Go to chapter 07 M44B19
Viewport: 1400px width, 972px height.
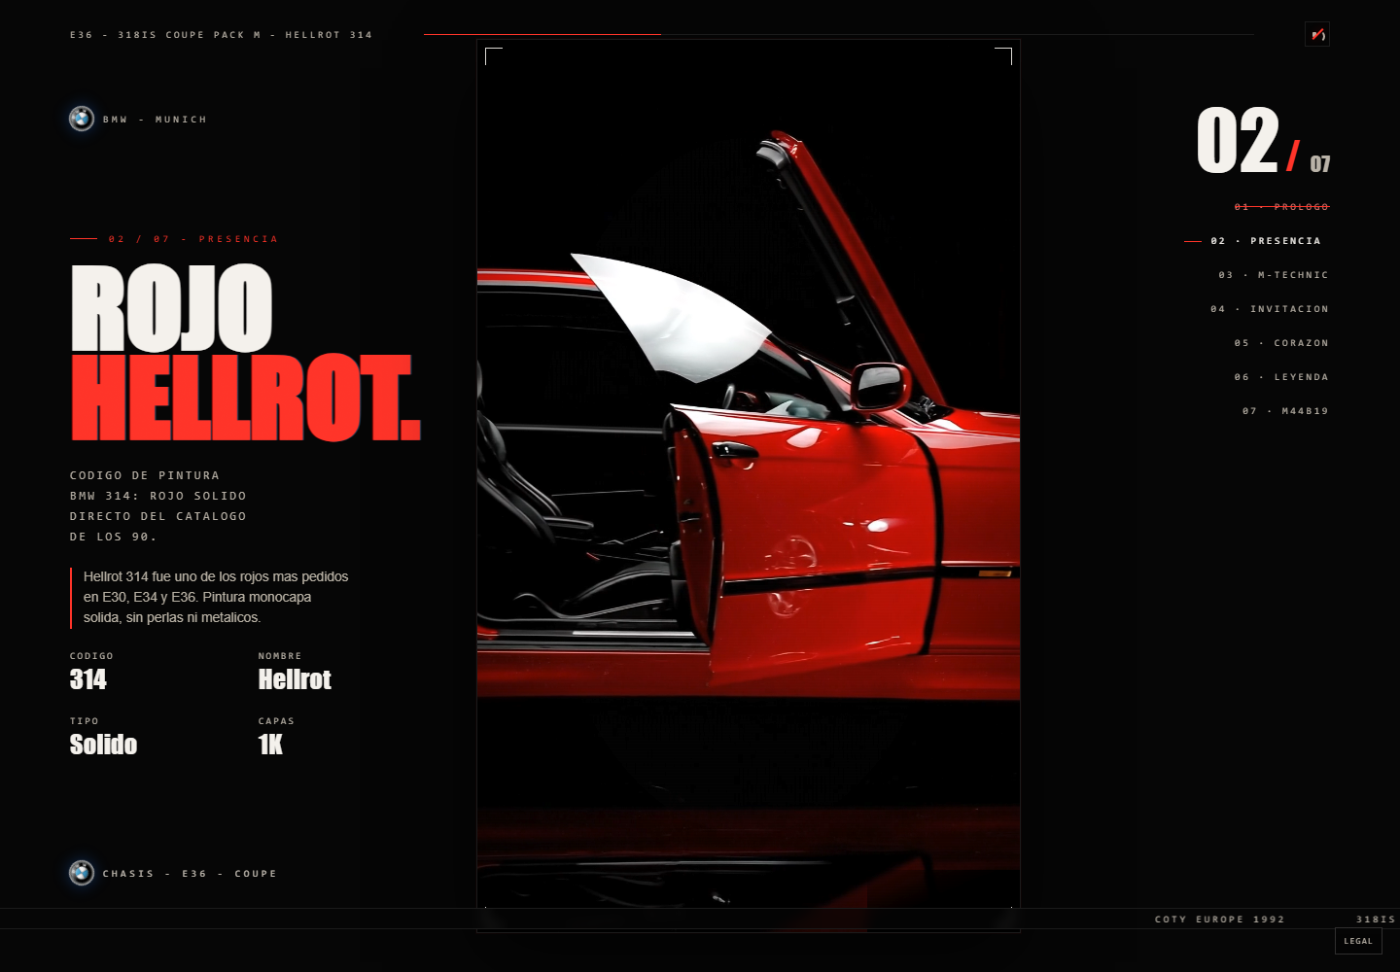pyautogui.click(x=1285, y=411)
